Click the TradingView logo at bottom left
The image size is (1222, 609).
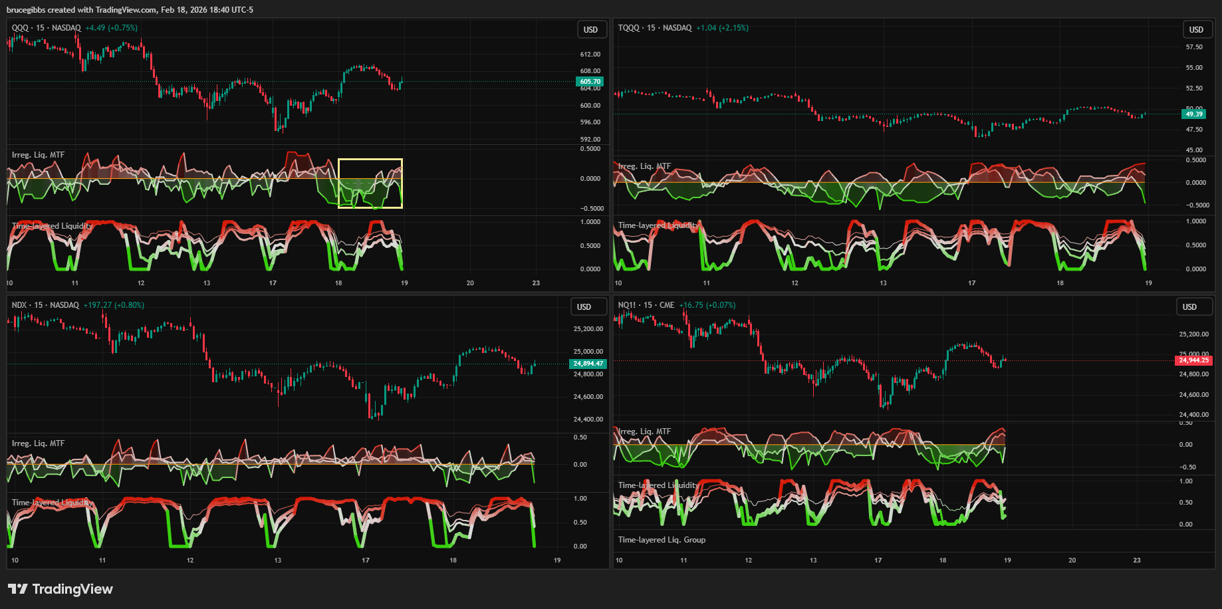coord(61,589)
